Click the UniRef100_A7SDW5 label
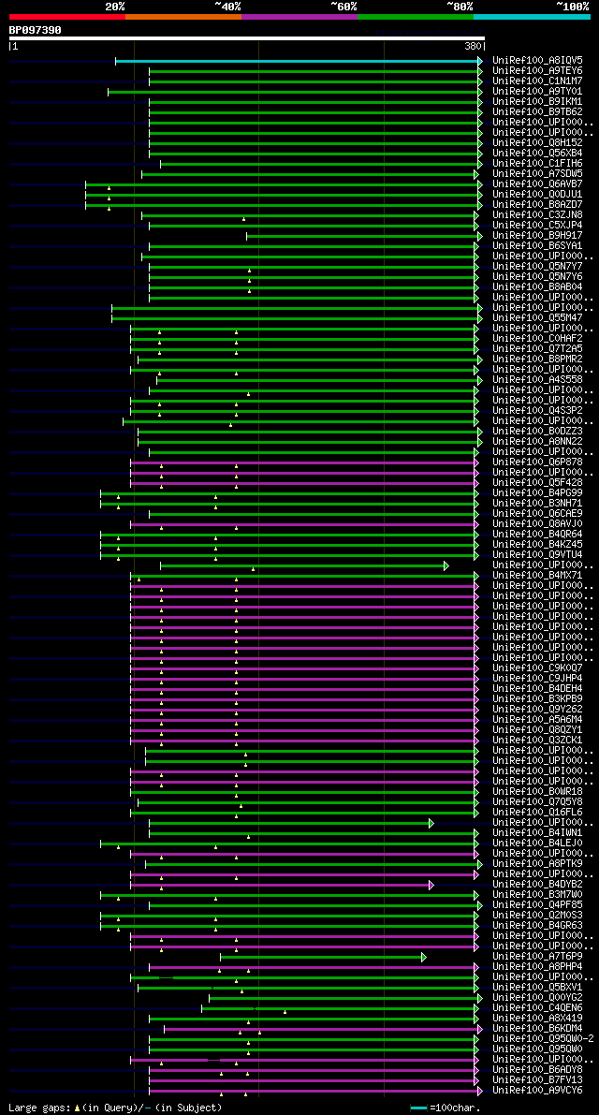Screen dimensions: 599x1115 click(x=537, y=174)
